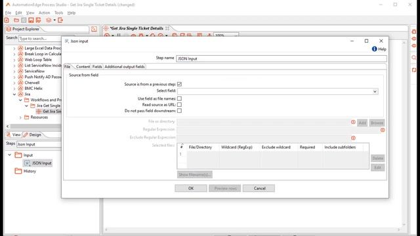Click the info icon next to Regular Expression
Viewport: 420px width, 236px height.
click(383, 130)
